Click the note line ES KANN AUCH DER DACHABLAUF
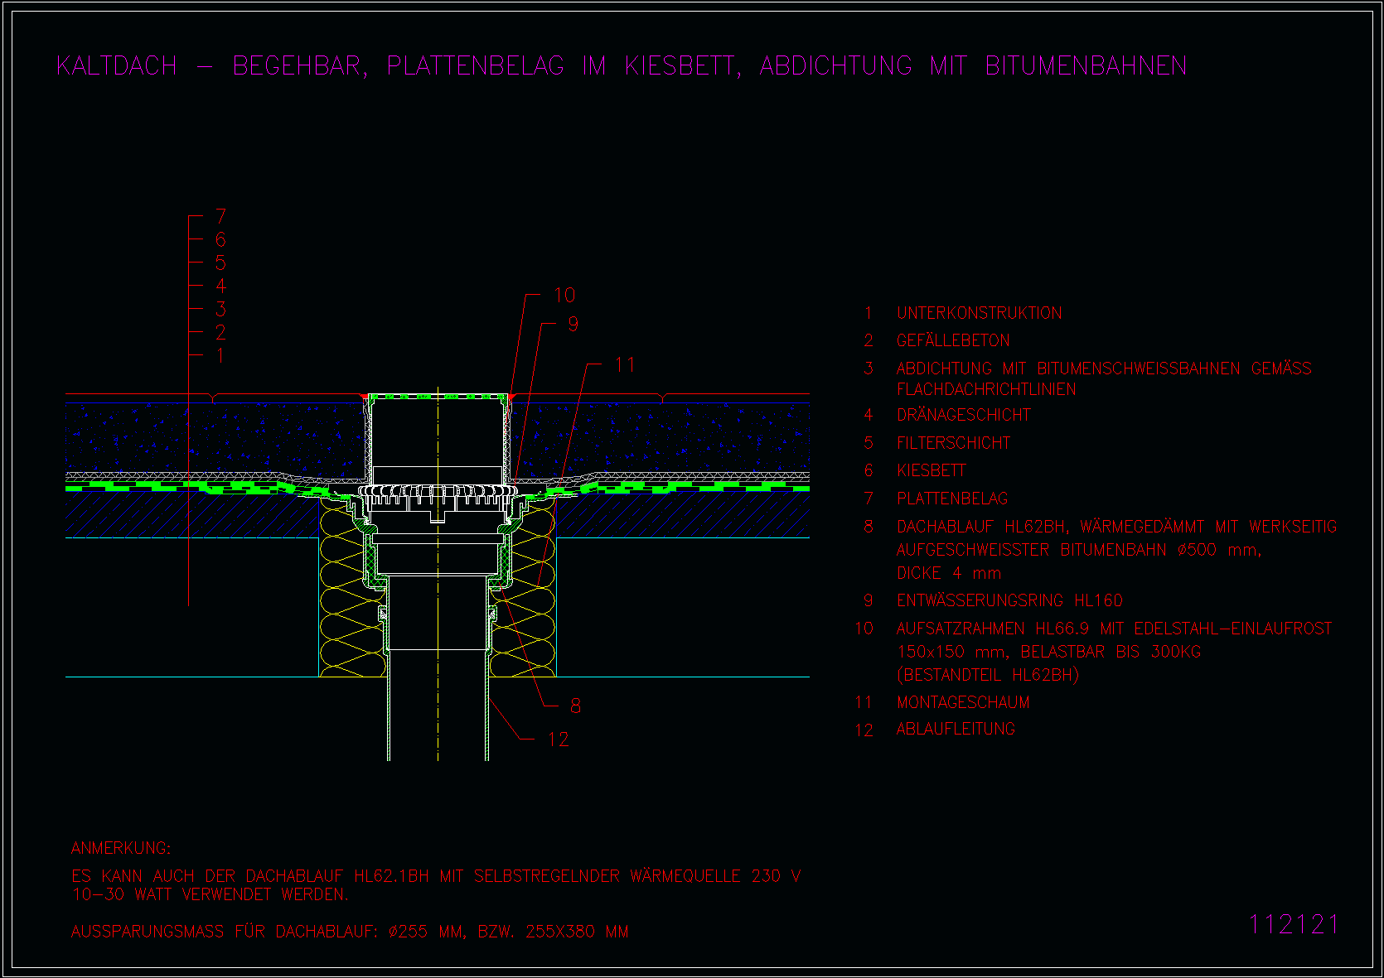 [x=436, y=876]
